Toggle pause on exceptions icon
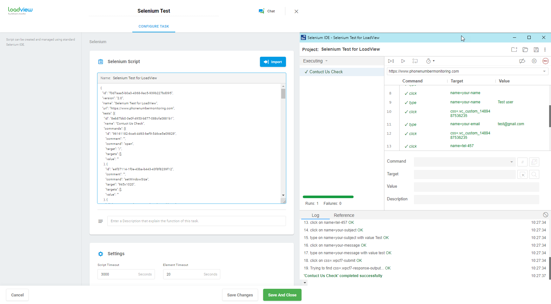The image size is (551, 304). click(x=534, y=61)
